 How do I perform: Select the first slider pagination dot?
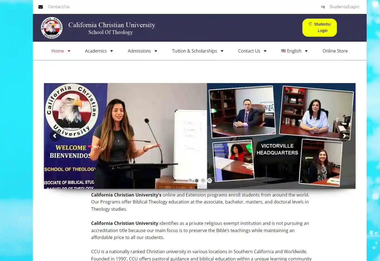click(x=190, y=181)
